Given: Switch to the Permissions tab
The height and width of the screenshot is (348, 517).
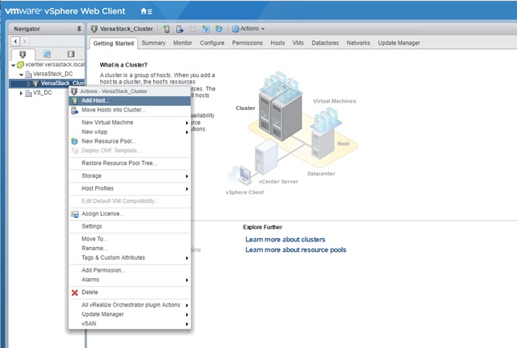Looking at the screenshot, I should pyautogui.click(x=248, y=42).
